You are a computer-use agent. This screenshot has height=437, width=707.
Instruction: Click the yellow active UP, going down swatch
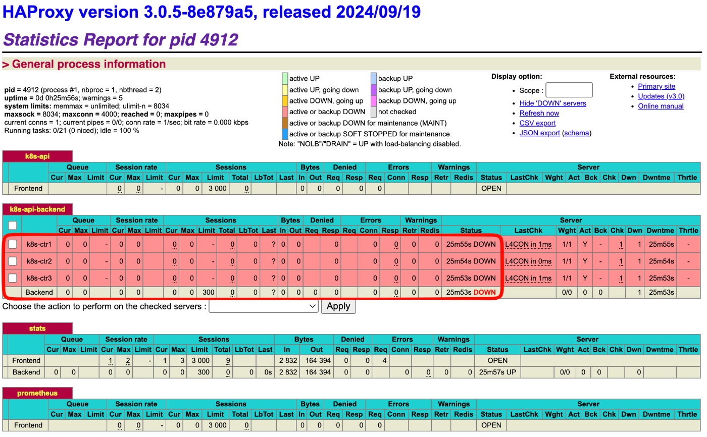pyautogui.click(x=285, y=89)
